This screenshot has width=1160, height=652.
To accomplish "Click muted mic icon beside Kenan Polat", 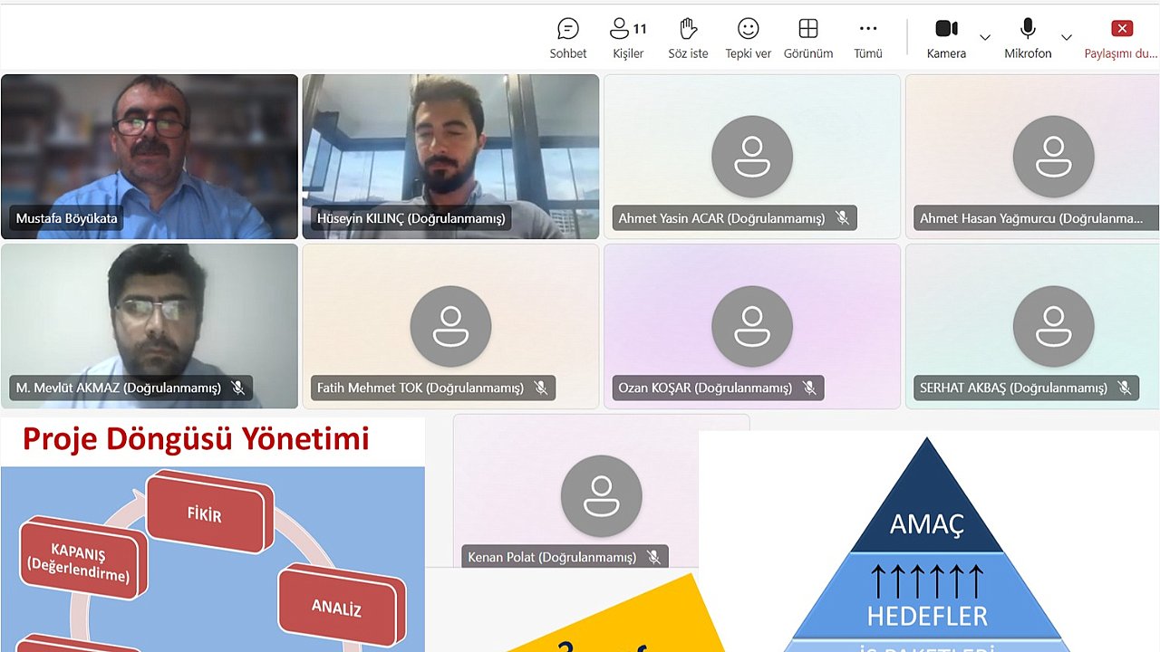I will pos(653,557).
